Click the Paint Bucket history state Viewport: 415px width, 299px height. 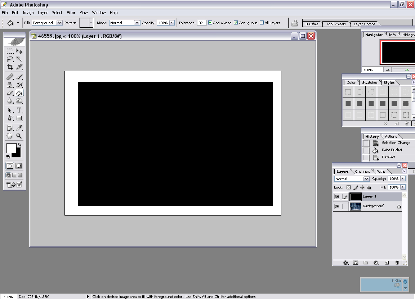click(392, 150)
